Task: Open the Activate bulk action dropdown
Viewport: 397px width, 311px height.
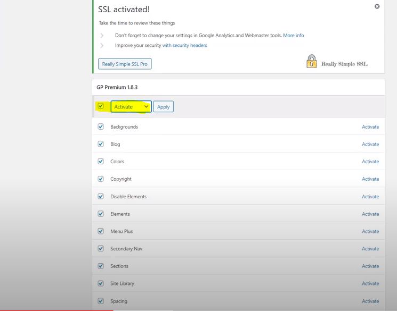Action: pyautogui.click(x=131, y=107)
